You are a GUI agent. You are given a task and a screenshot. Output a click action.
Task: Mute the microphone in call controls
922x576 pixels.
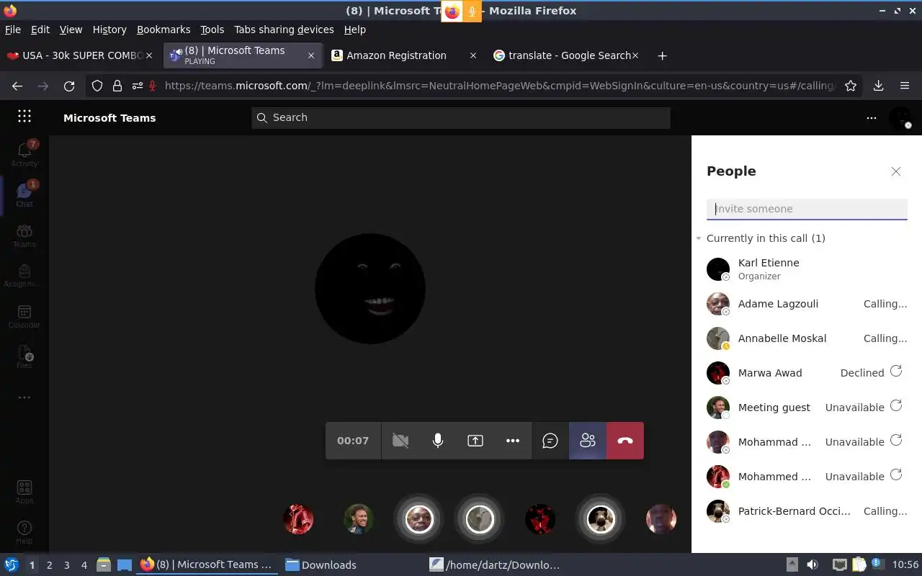tap(438, 441)
